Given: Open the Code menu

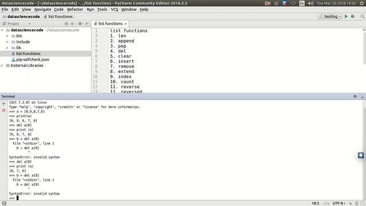Looking at the screenshot, I should click(x=58, y=9).
